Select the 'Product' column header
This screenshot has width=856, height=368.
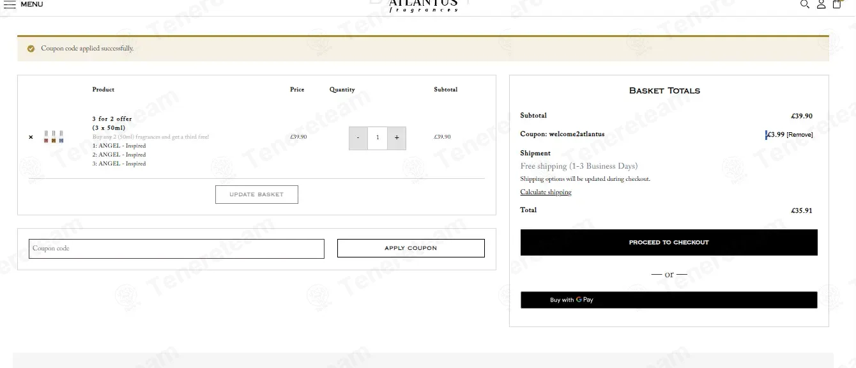click(103, 89)
